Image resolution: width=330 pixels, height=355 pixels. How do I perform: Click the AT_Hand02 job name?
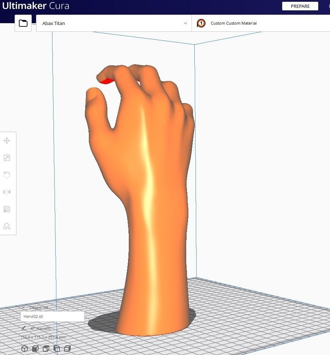coord(40,329)
